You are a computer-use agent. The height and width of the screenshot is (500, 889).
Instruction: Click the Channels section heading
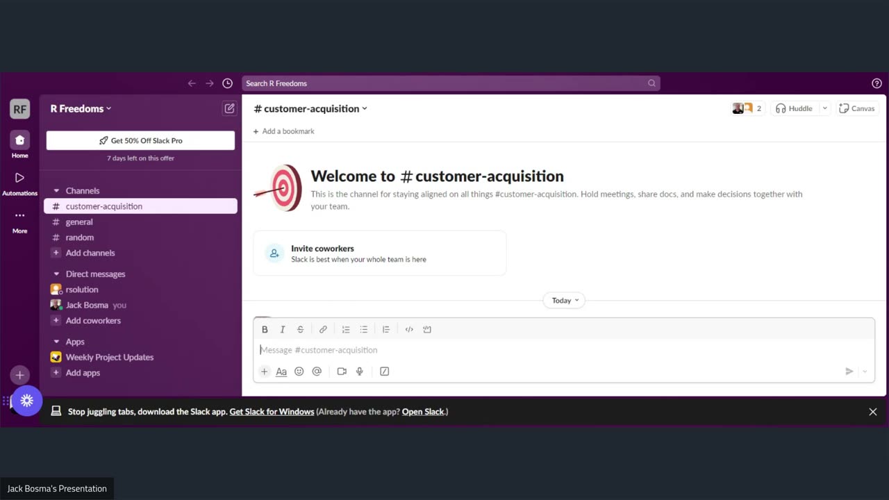click(x=83, y=191)
